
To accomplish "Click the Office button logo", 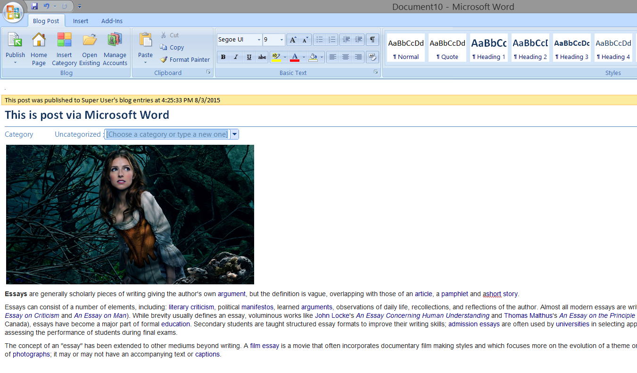I will [x=13, y=12].
